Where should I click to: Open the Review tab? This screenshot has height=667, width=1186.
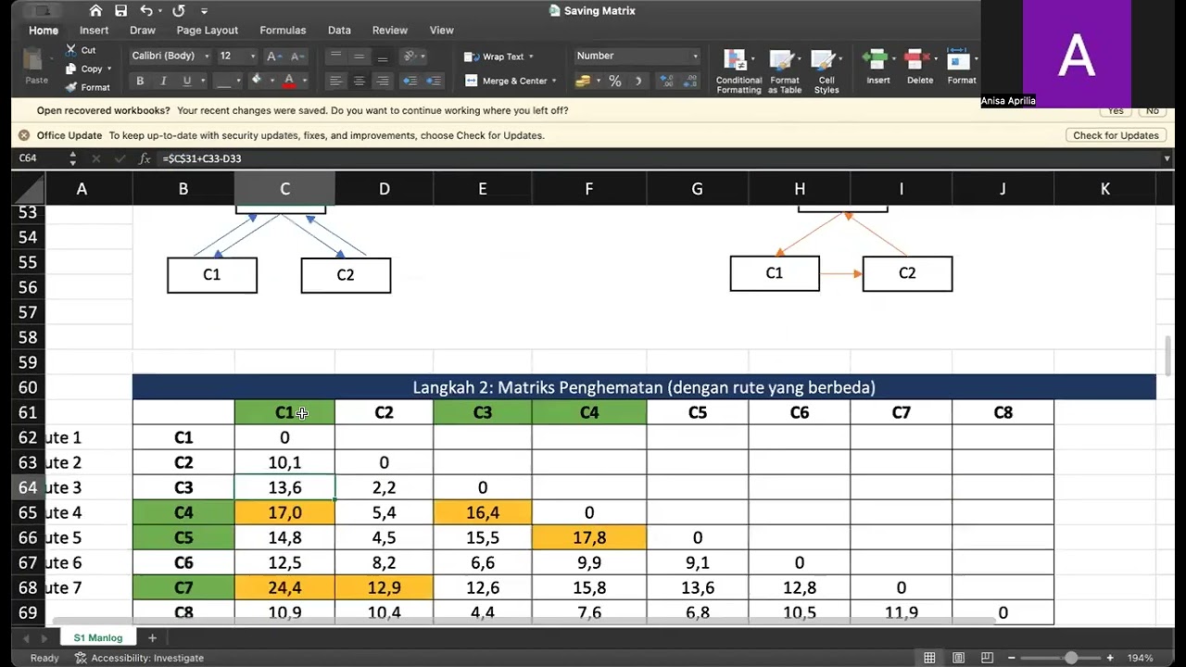[x=389, y=31]
